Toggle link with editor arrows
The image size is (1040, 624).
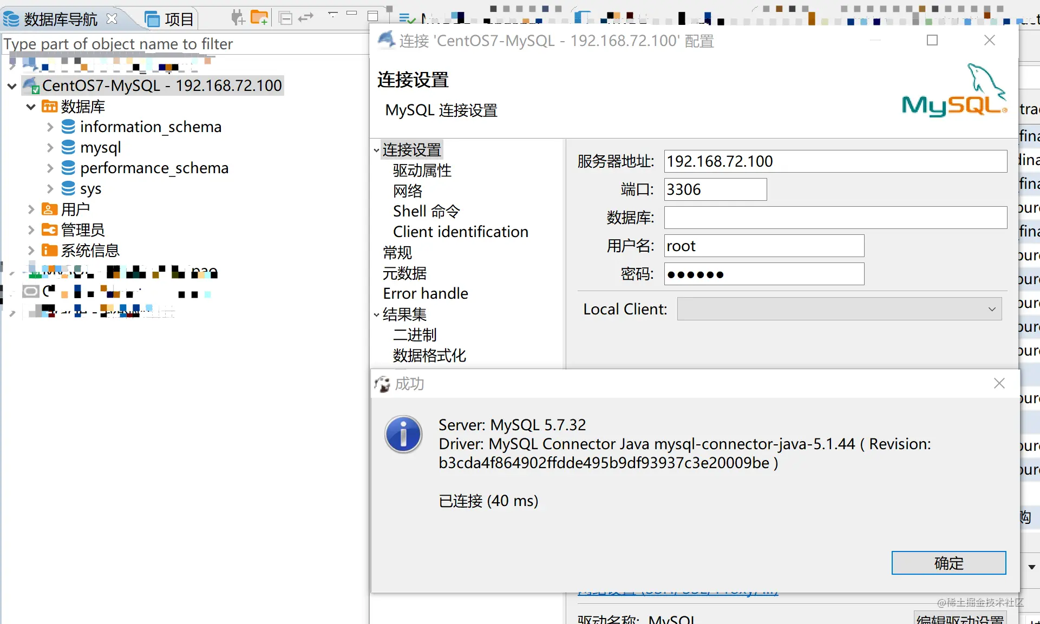click(x=306, y=18)
